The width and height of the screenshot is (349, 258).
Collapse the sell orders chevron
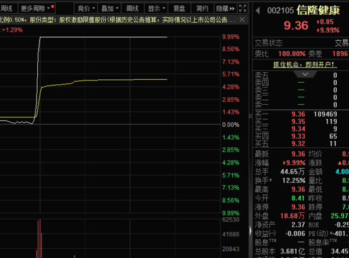pyautogui.click(x=305, y=74)
